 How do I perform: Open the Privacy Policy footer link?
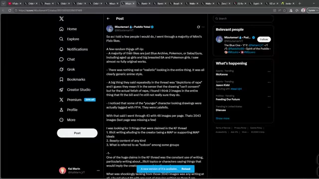pyautogui.click(x=240, y=128)
